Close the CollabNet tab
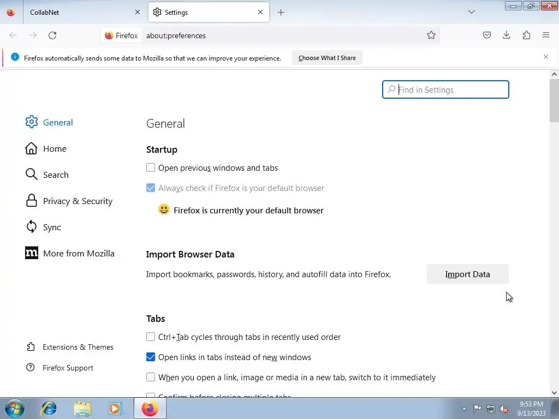The width and height of the screenshot is (559, 419). coord(138,12)
